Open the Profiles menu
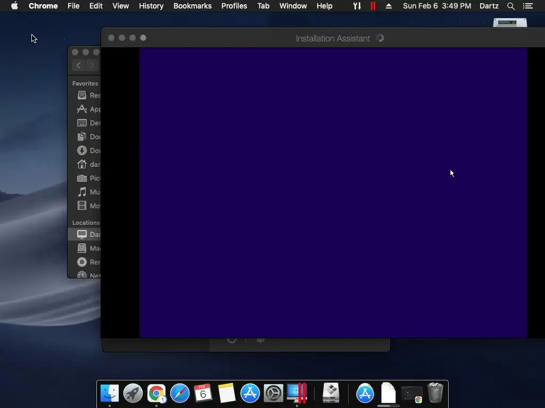The image size is (545, 408). click(234, 6)
